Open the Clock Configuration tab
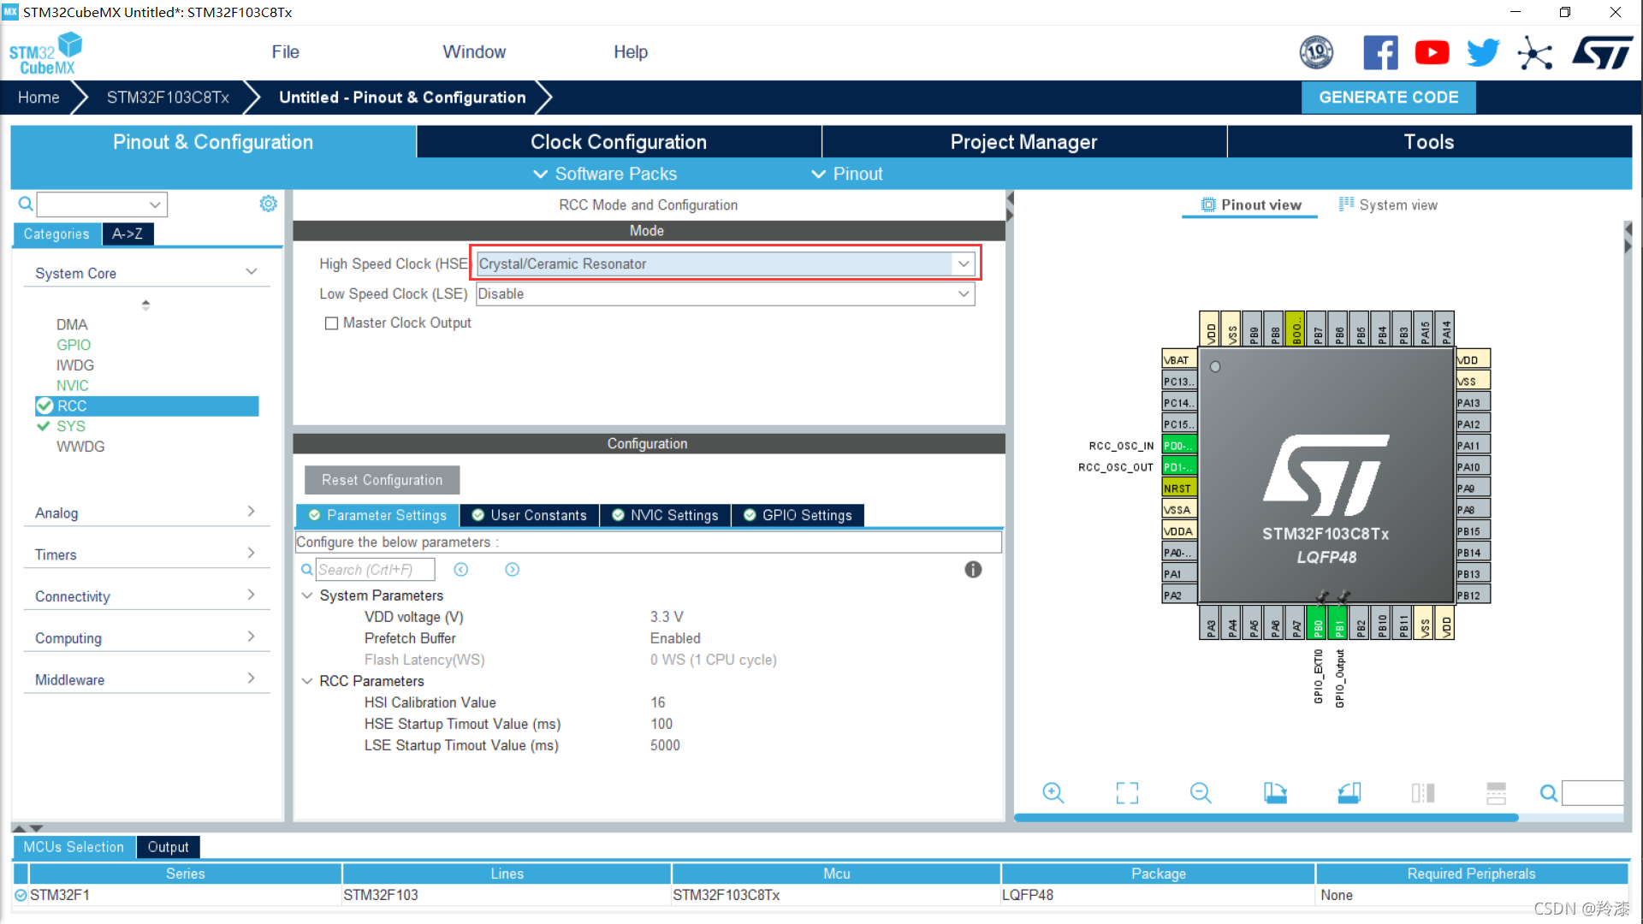 click(619, 142)
